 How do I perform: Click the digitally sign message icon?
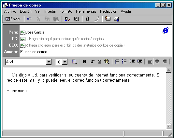pos(108,19)
